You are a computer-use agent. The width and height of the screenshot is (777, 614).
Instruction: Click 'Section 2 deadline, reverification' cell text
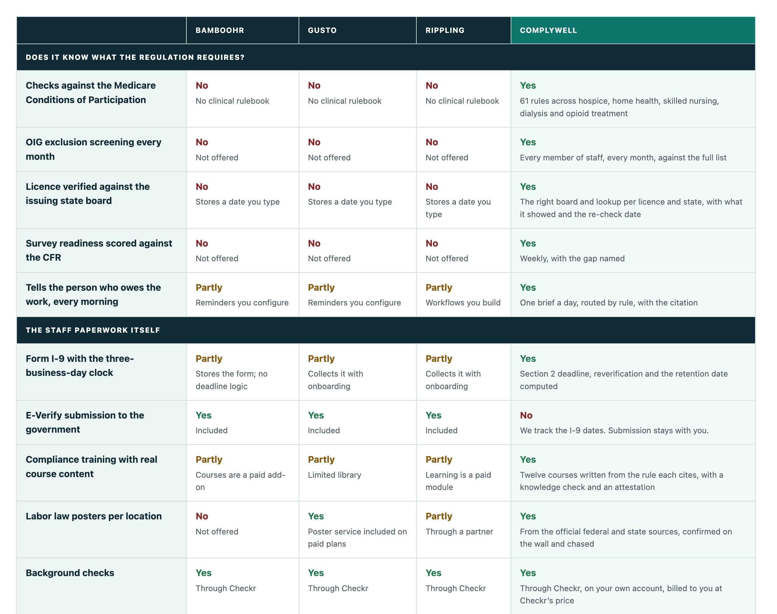pos(623,380)
